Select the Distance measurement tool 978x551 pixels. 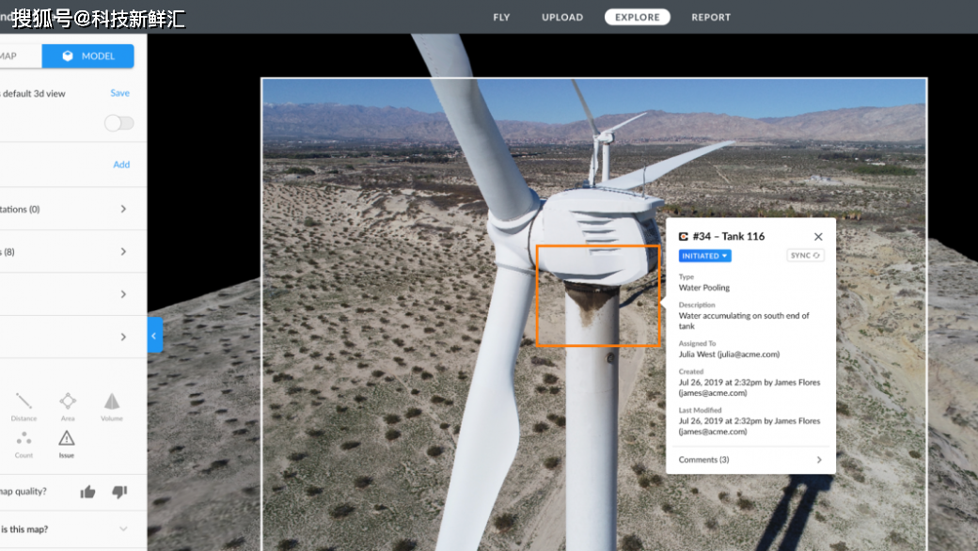(x=24, y=404)
